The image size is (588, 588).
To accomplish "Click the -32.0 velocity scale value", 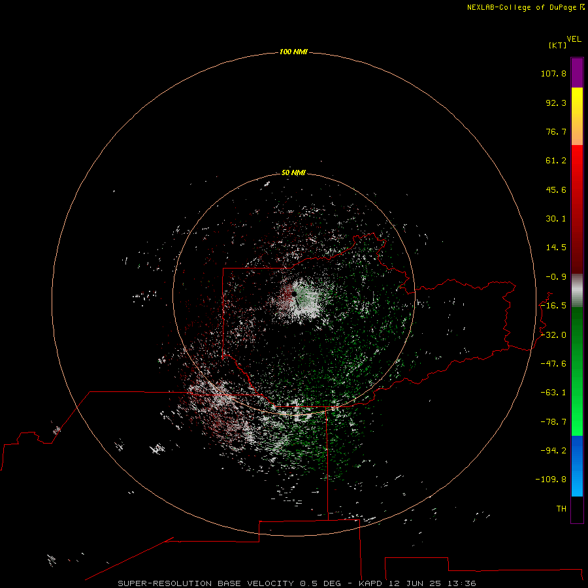I will click(553, 335).
